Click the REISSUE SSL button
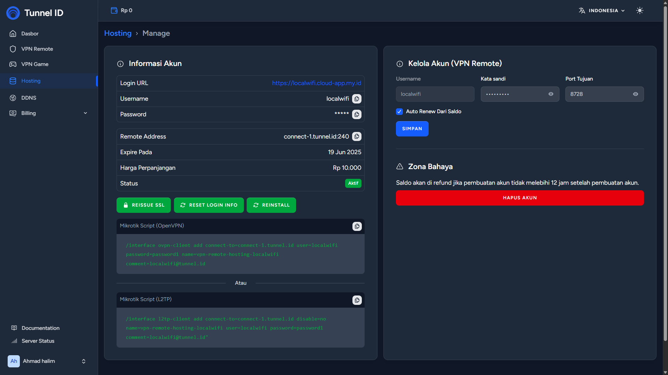 [143, 205]
